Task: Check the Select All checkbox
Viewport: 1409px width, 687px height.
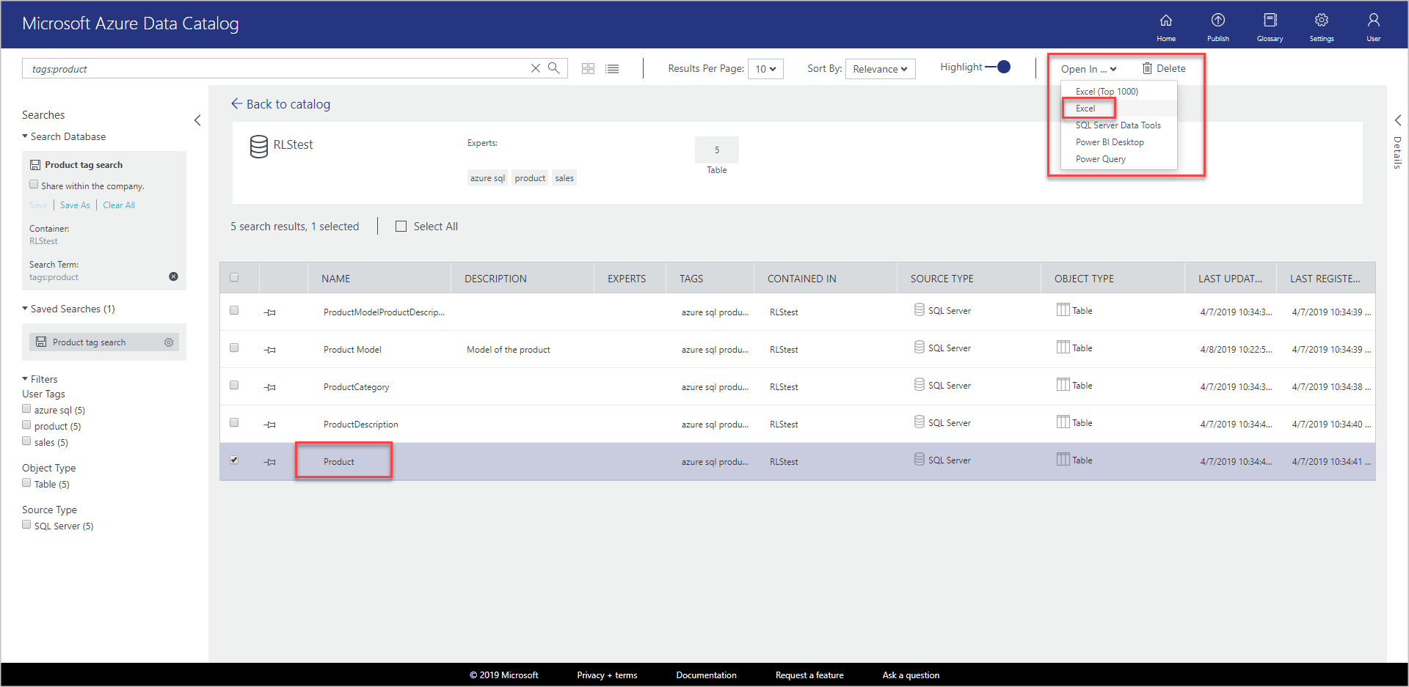Action: click(x=401, y=226)
